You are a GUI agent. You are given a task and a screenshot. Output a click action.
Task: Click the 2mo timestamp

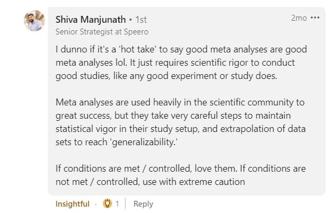(299, 18)
